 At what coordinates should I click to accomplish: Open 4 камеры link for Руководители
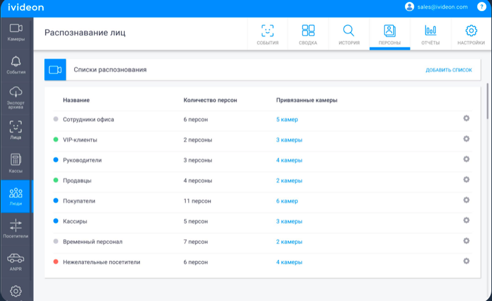coord(289,160)
